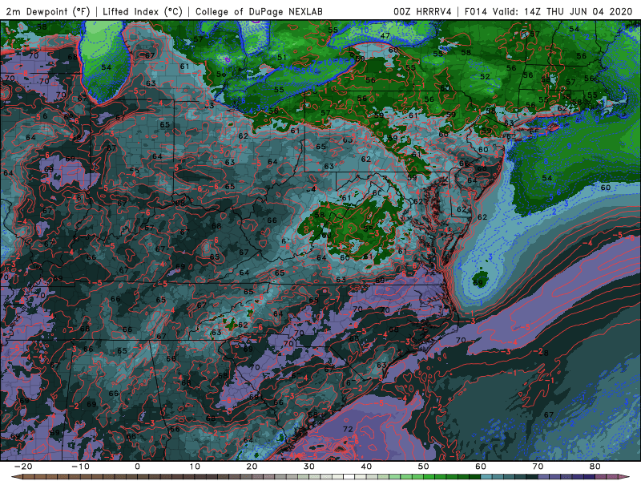Select the "College of DuPage NEXLAB" text
This screenshot has width=641, height=481.
[259, 11]
